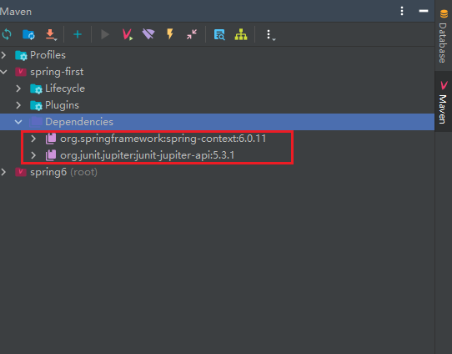Reload all Maven projects

pyautogui.click(x=7, y=34)
